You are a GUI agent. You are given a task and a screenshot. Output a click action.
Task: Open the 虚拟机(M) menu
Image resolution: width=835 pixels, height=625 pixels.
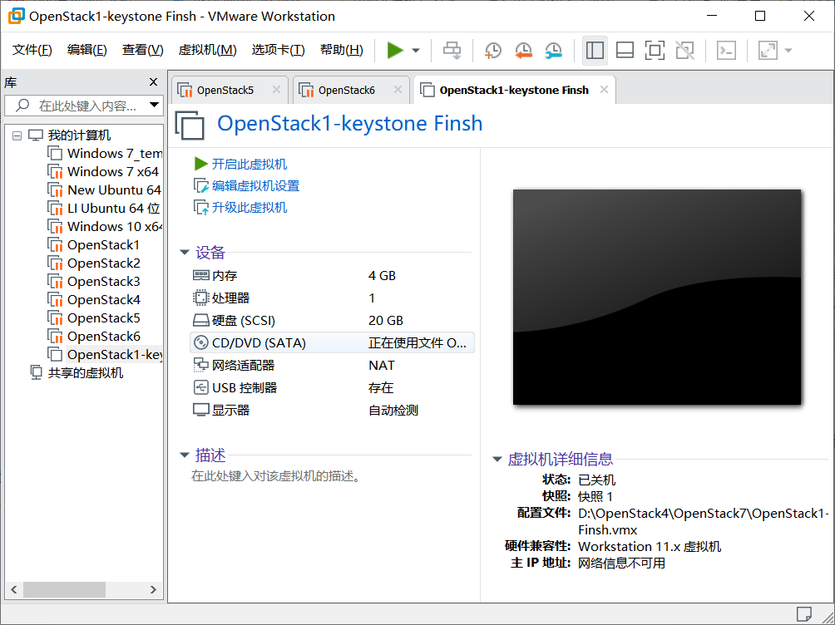207,50
